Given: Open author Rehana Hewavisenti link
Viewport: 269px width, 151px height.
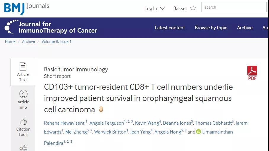Looking at the screenshot, I should (x=65, y=123).
